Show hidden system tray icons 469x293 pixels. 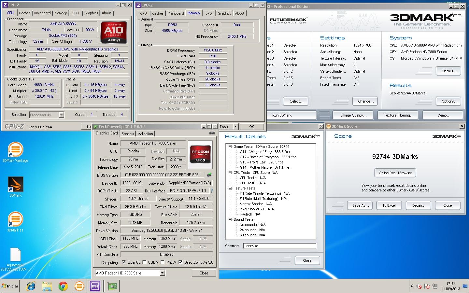(x=412, y=286)
